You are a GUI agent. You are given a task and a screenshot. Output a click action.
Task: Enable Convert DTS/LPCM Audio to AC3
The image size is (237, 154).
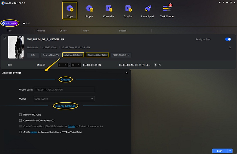click(20, 120)
